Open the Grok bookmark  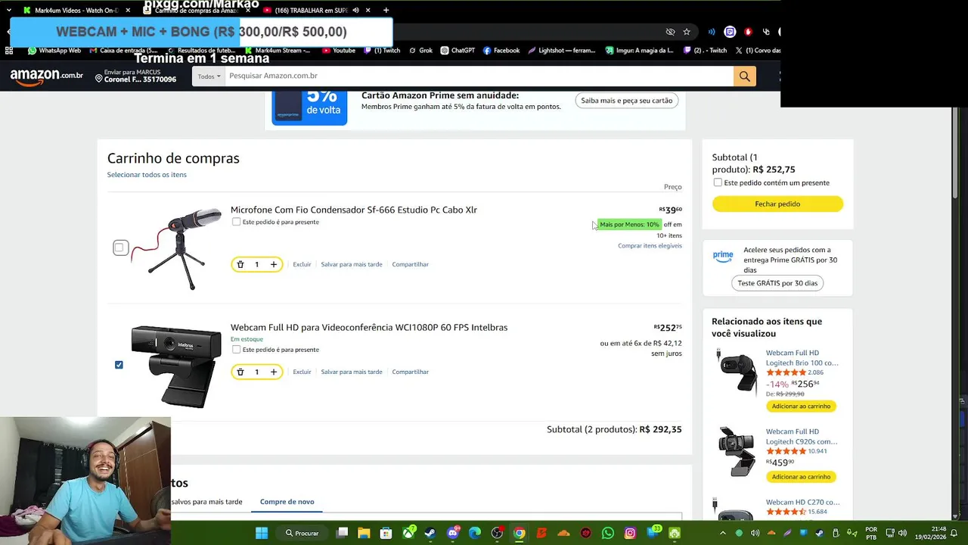point(420,51)
